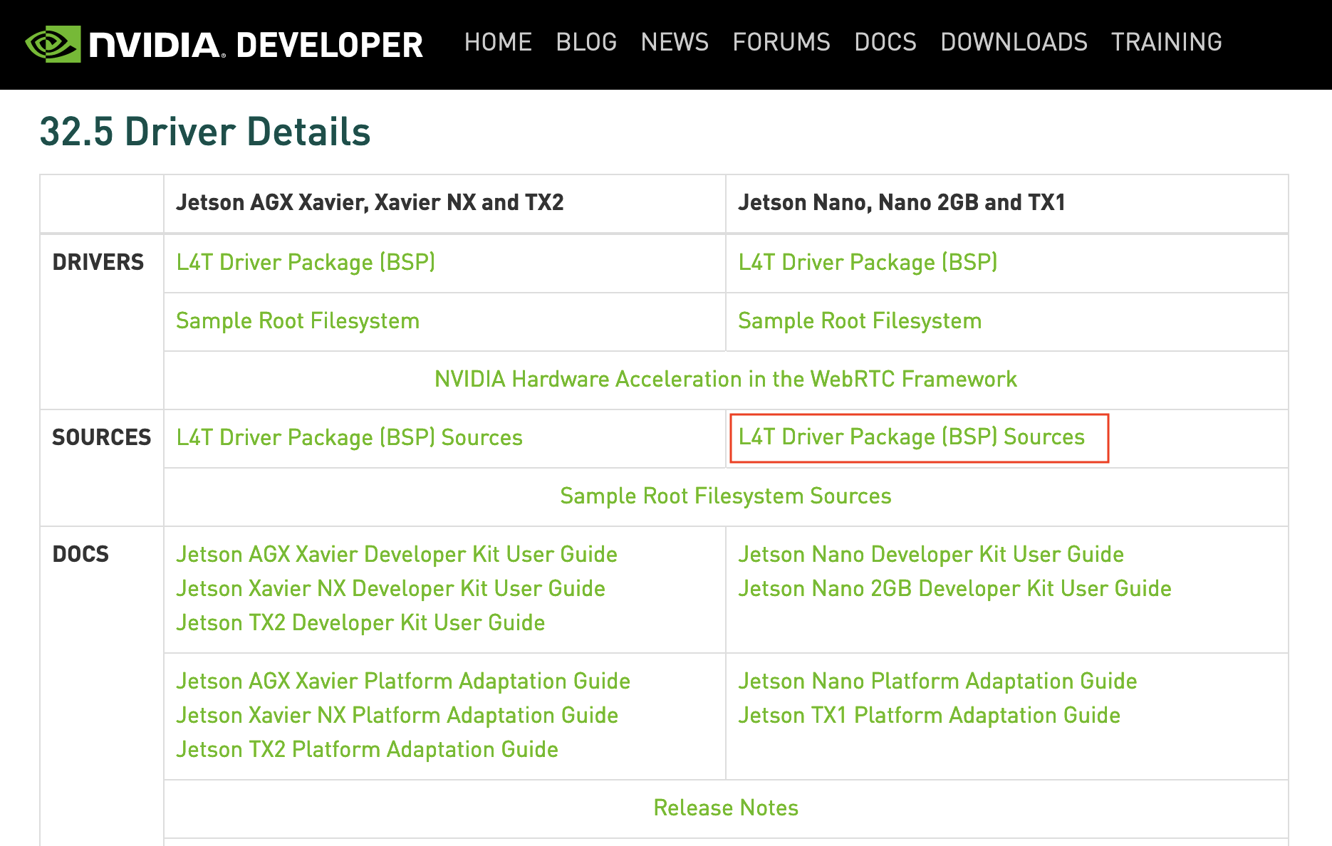Download Sample Root Filesystem for Nano/TX1 column
The height and width of the screenshot is (846, 1332).
pos(860,320)
